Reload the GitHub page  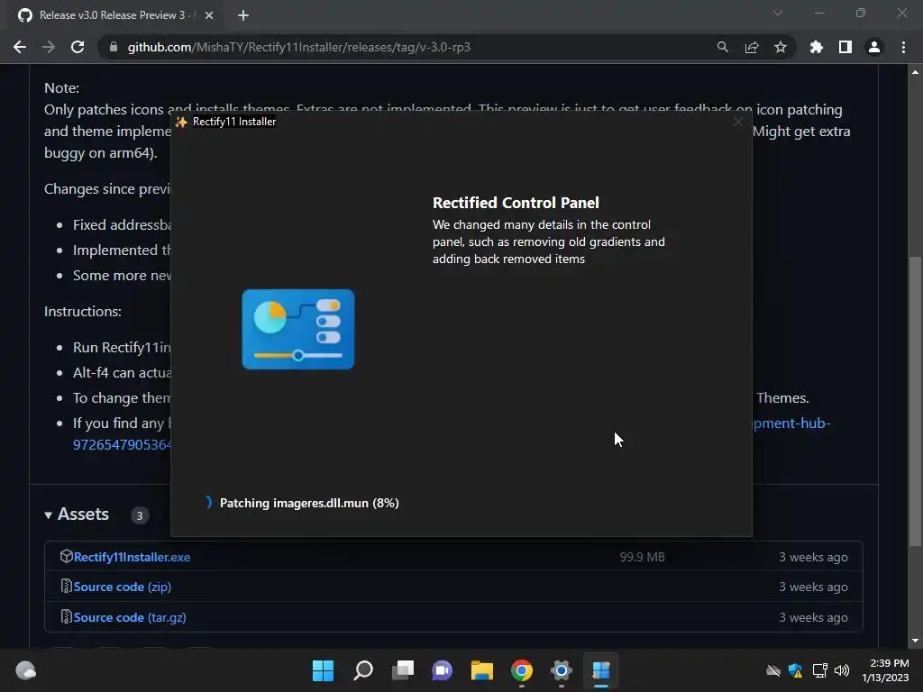click(78, 47)
